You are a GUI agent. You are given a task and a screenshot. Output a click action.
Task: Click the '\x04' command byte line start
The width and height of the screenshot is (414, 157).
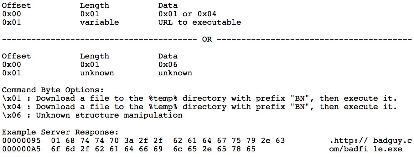pos(10,107)
